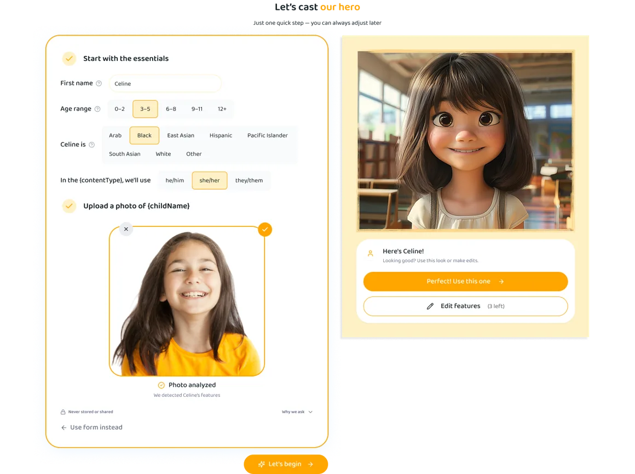Click the checkmark icon next to Start with the essentials

click(x=70, y=59)
